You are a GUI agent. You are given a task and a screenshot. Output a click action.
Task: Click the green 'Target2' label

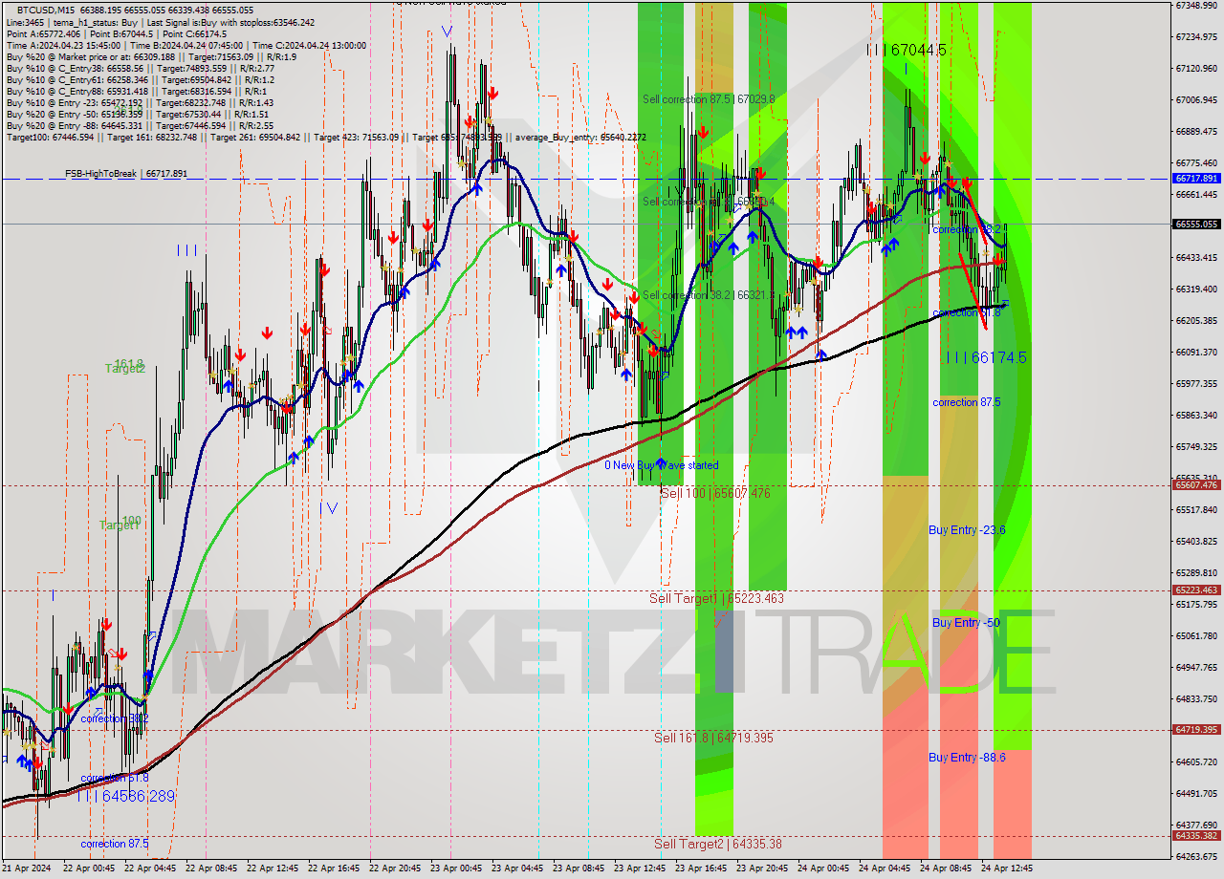tap(125, 369)
